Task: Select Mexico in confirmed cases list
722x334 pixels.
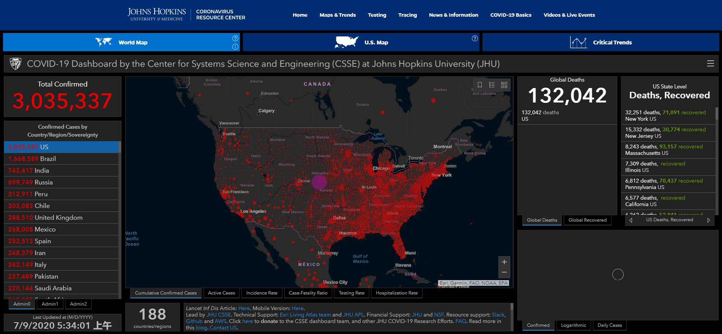Action: 61,229
